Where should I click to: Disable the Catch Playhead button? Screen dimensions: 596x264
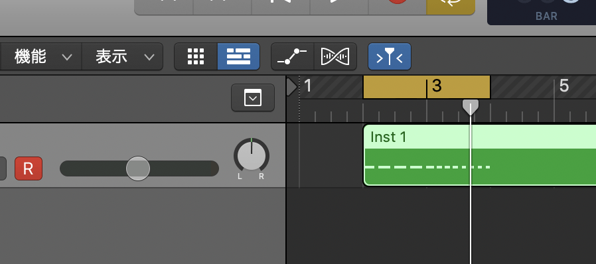389,56
